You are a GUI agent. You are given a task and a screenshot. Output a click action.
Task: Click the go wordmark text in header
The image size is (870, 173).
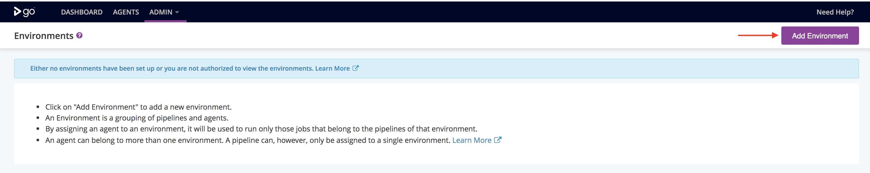point(29,12)
